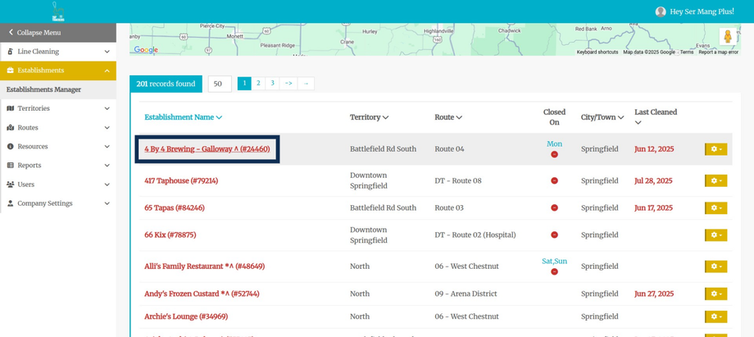
Task: Click red closed icon for 417 Taphouse
Action: point(555,180)
